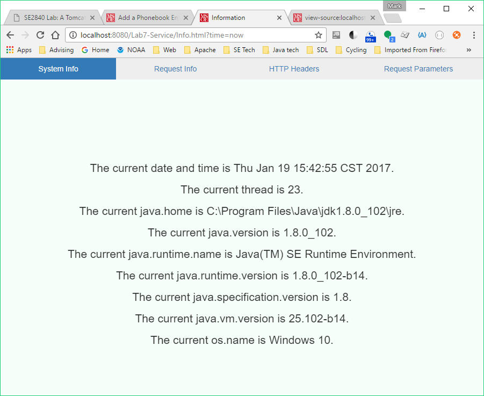This screenshot has height=396, width=484.
Task: Click the browser Home icon
Action: tap(55, 34)
